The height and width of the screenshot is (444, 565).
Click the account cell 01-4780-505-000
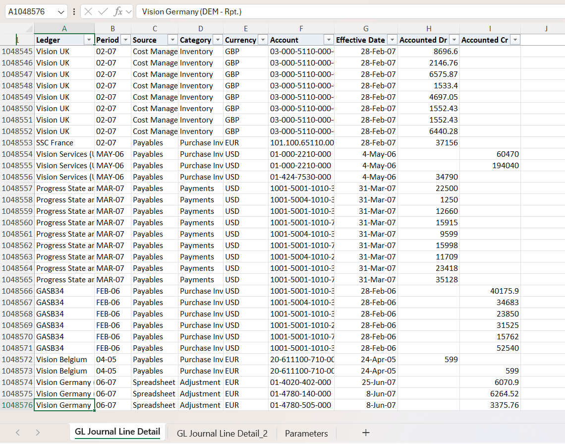click(301, 405)
